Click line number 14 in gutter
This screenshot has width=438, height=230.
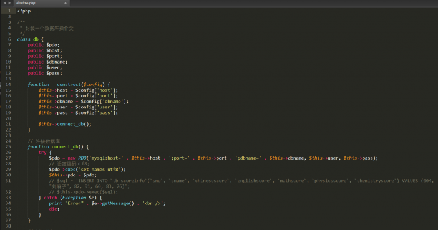(x=8, y=84)
